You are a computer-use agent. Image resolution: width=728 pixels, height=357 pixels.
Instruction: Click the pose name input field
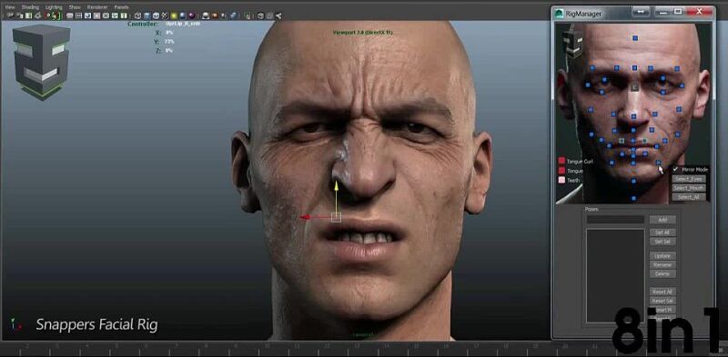[615, 220]
